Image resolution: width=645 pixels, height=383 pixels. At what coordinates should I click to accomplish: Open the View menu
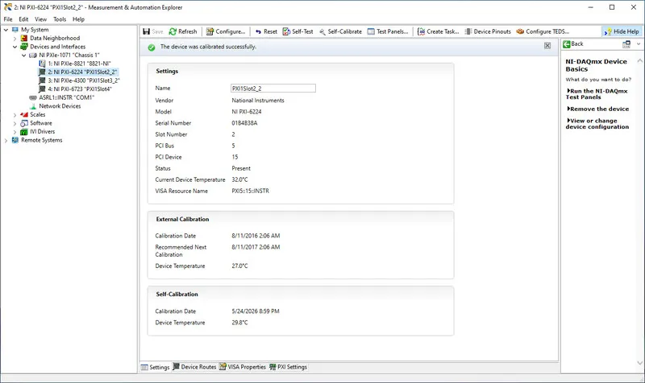click(40, 19)
